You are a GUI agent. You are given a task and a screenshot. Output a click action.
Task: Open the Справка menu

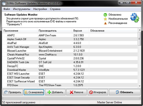(55, 9)
